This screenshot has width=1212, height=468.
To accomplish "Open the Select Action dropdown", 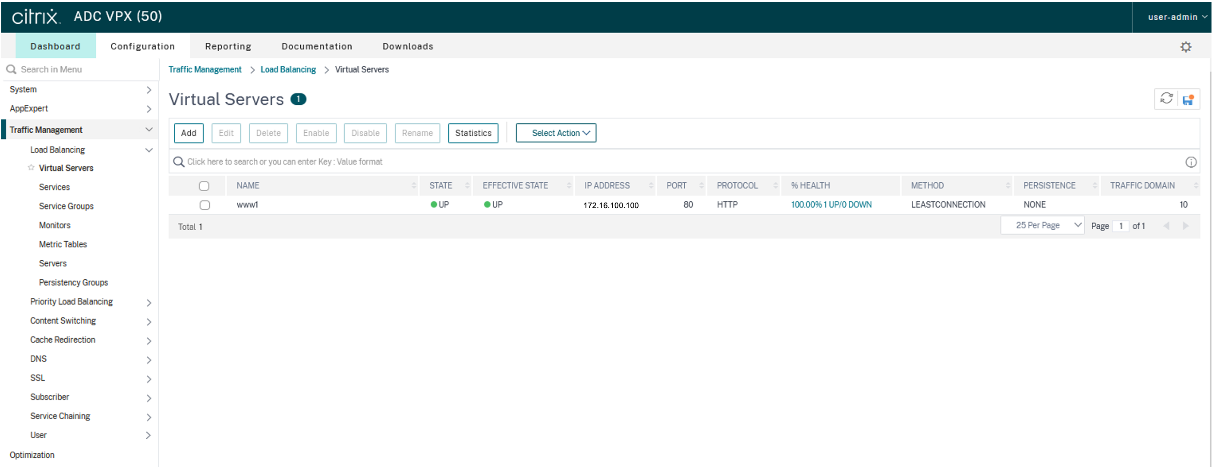I will click(x=556, y=133).
